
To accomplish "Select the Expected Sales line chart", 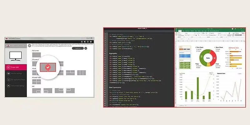I will [229, 87].
